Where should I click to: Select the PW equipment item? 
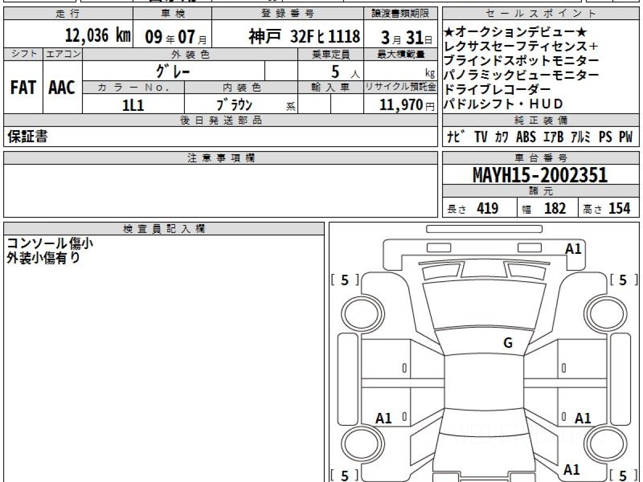click(x=626, y=137)
